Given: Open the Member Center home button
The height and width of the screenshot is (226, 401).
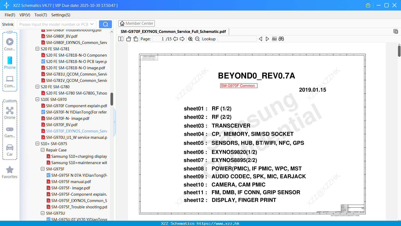Looking at the screenshot, I should [x=136, y=23].
